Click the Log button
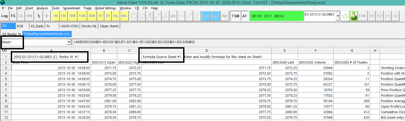The width and height of the screenshot is (405, 121). [4, 16]
